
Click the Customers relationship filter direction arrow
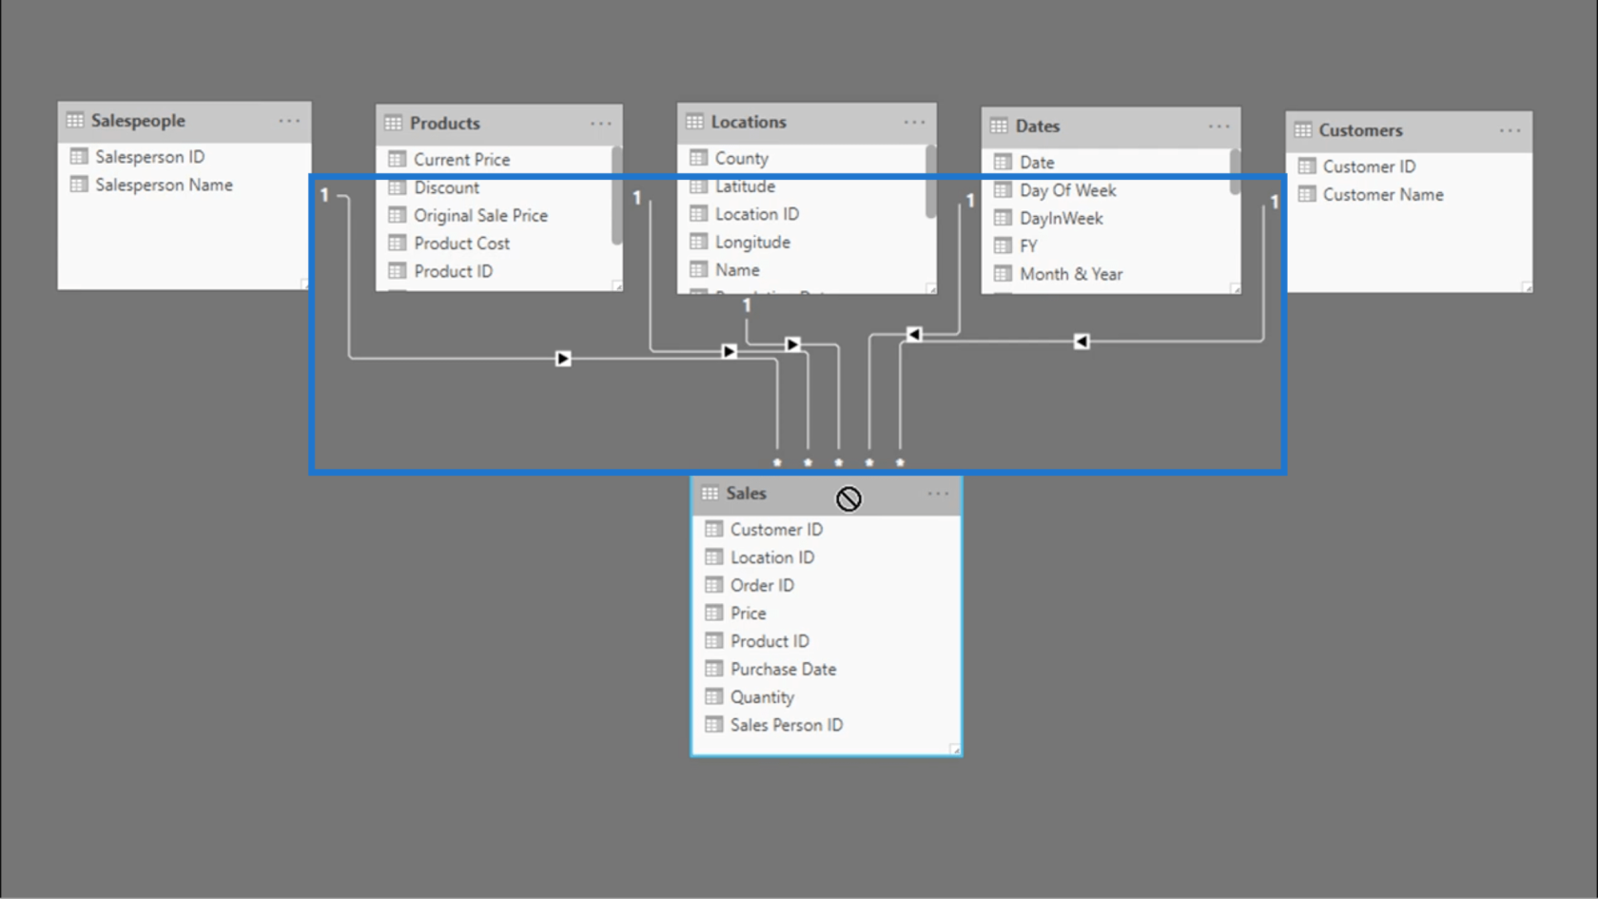click(1082, 342)
